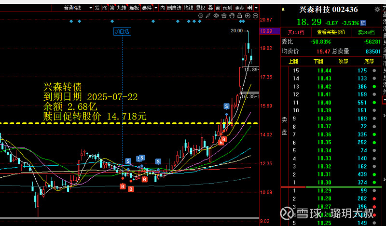Click the green dot on 18.42 row
The image size is (386, 226).
click(x=374, y=87)
